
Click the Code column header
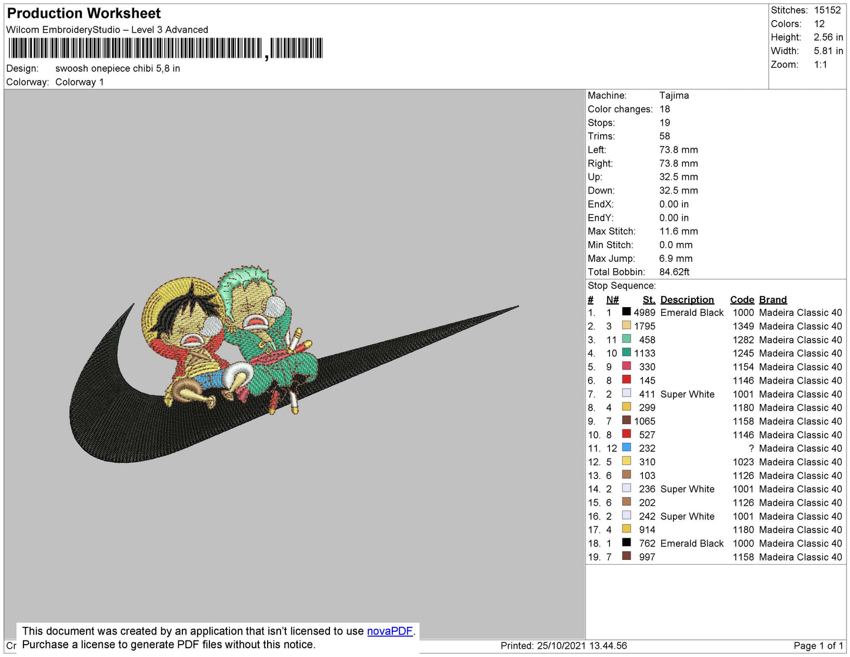[742, 299]
